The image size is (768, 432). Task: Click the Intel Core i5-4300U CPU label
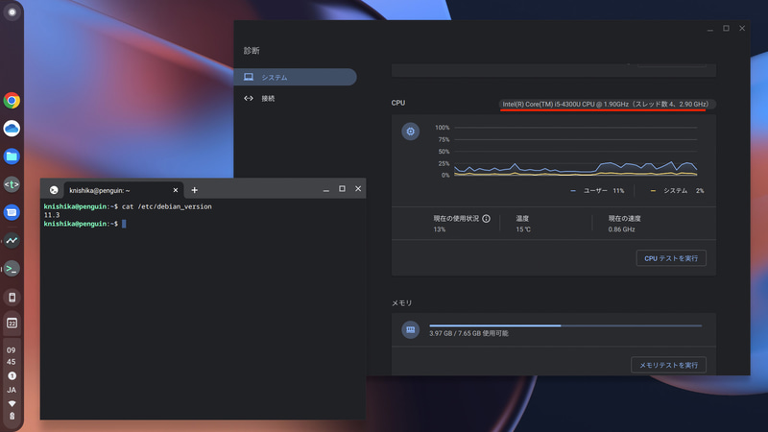[x=606, y=104]
